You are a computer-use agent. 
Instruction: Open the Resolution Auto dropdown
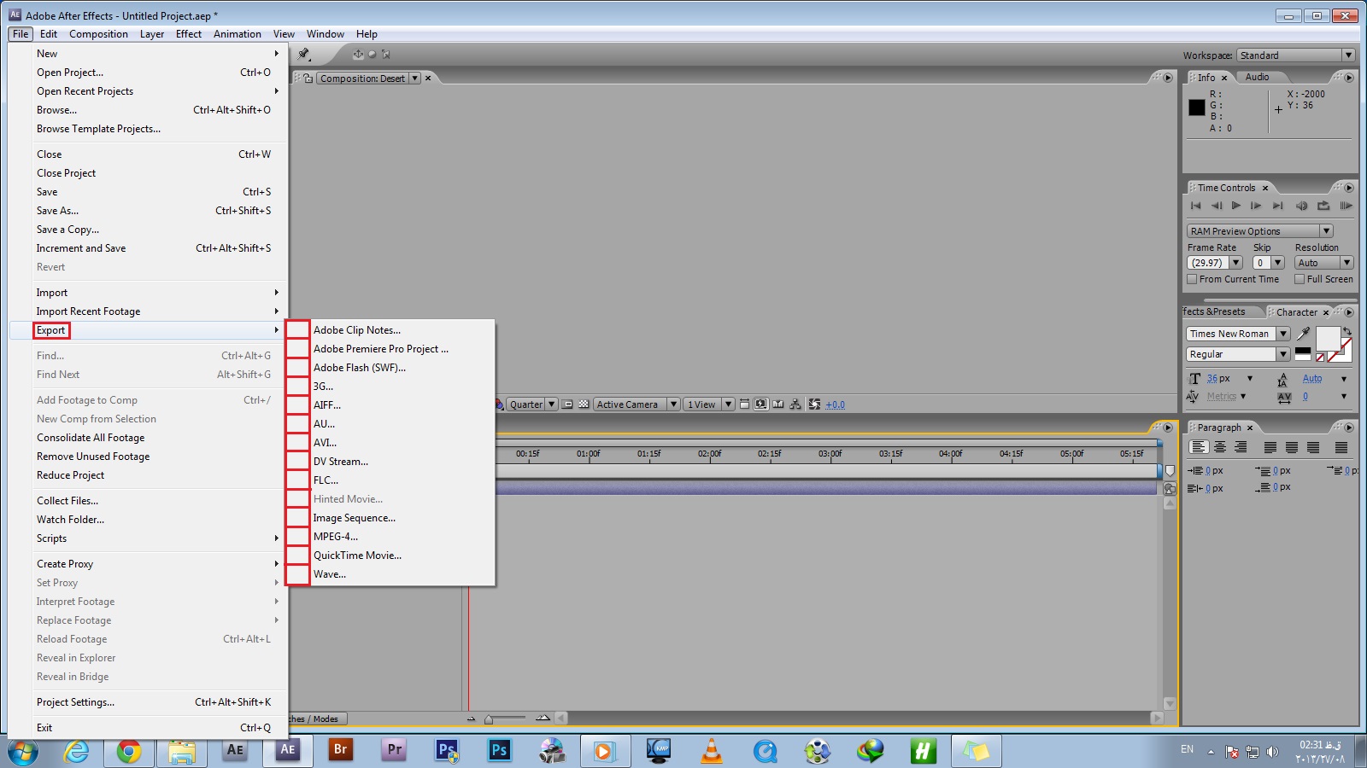(x=1323, y=263)
